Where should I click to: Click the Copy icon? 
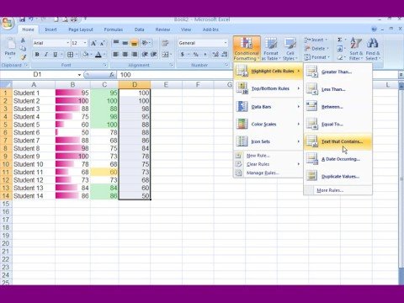[23, 49]
